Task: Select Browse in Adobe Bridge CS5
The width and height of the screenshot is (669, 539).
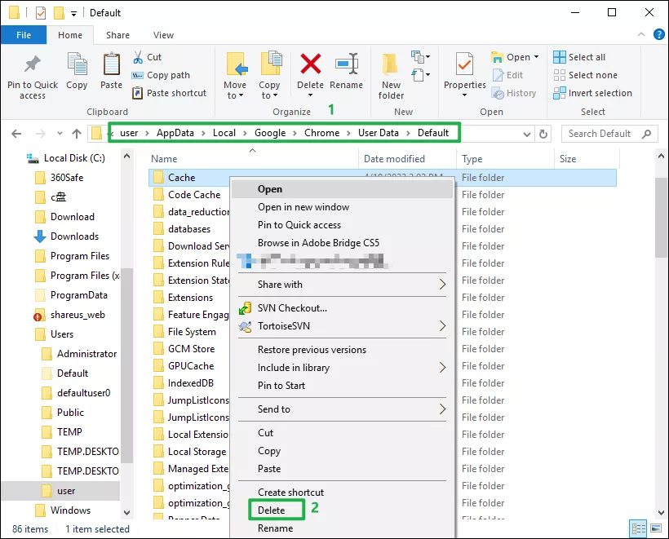Action: click(342, 243)
